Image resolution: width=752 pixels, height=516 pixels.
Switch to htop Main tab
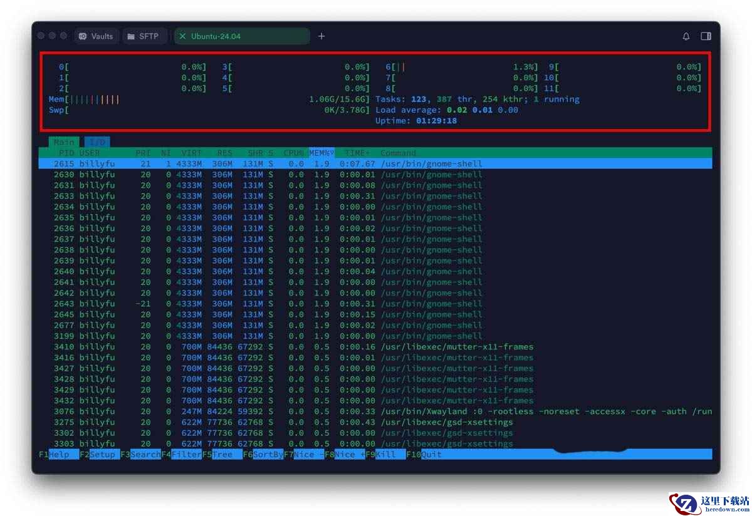[x=64, y=142]
